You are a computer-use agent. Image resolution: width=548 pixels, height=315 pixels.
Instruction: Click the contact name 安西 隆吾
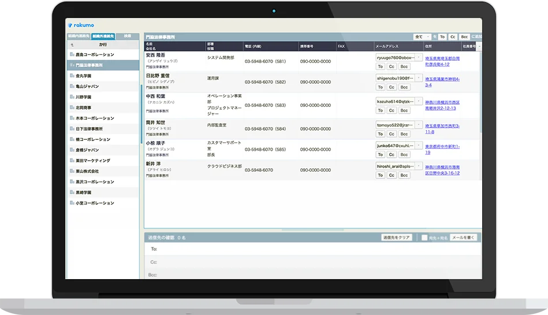click(155, 55)
